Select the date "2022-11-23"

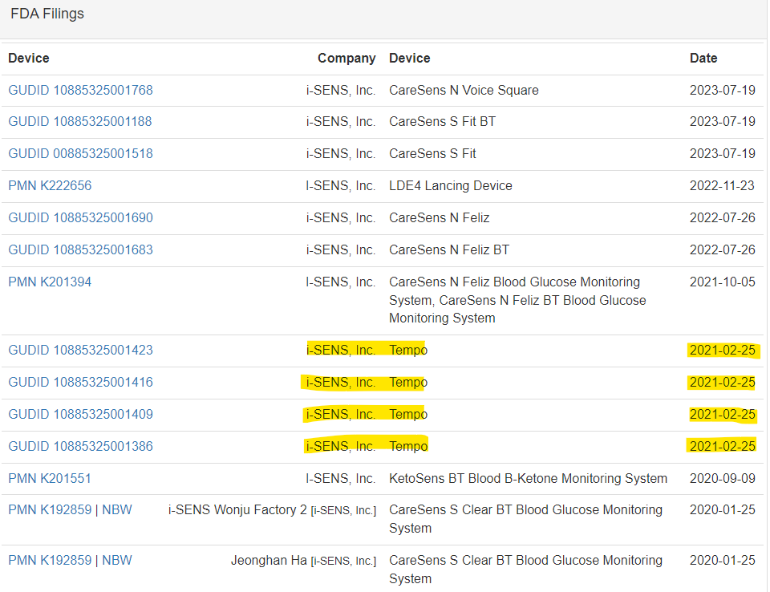pos(722,186)
